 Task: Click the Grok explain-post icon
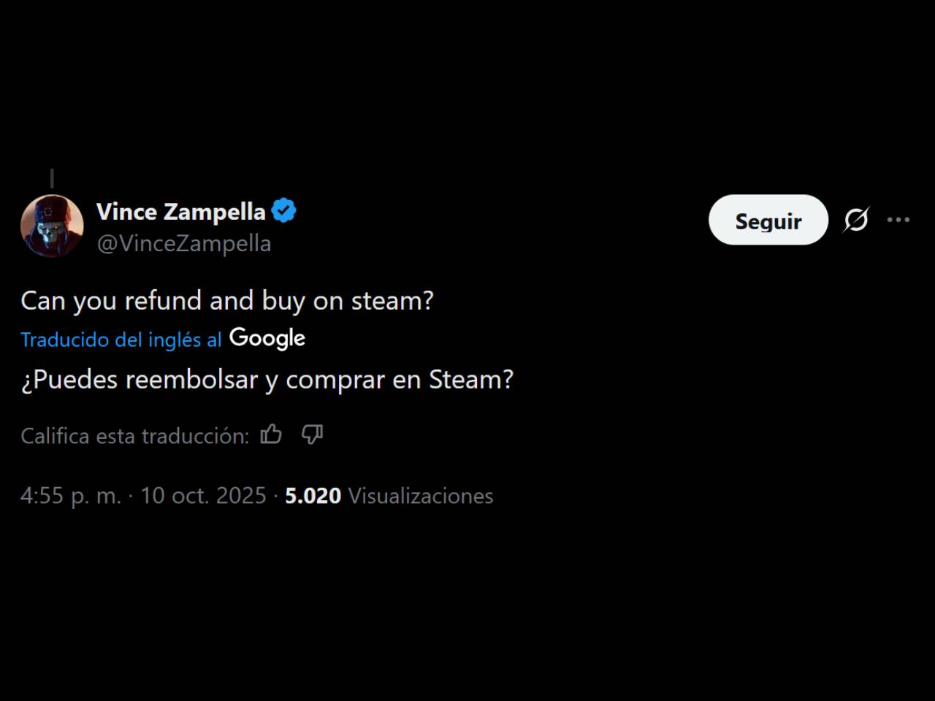[x=856, y=220]
